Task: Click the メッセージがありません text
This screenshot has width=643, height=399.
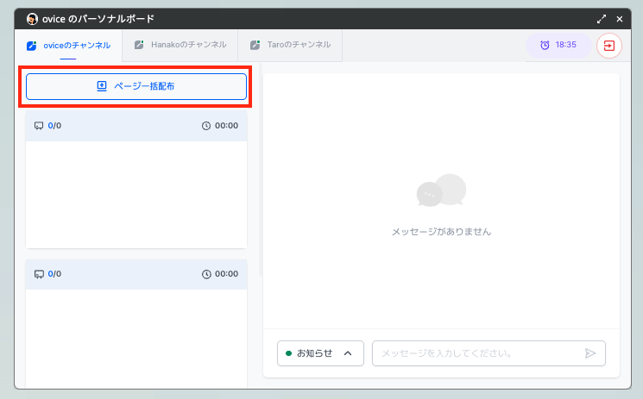Action: (441, 232)
